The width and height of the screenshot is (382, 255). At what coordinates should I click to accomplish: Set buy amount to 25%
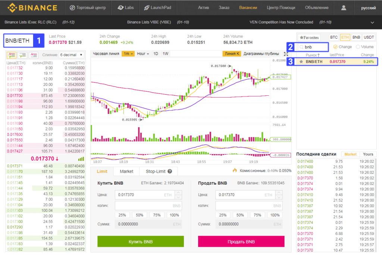(x=122, y=215)
